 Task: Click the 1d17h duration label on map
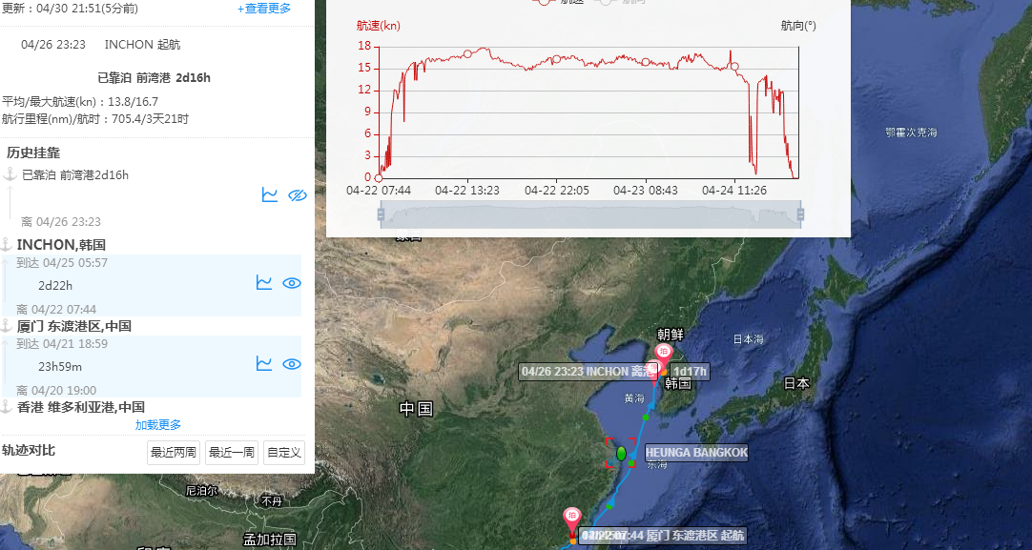click(x=689, y=371)
